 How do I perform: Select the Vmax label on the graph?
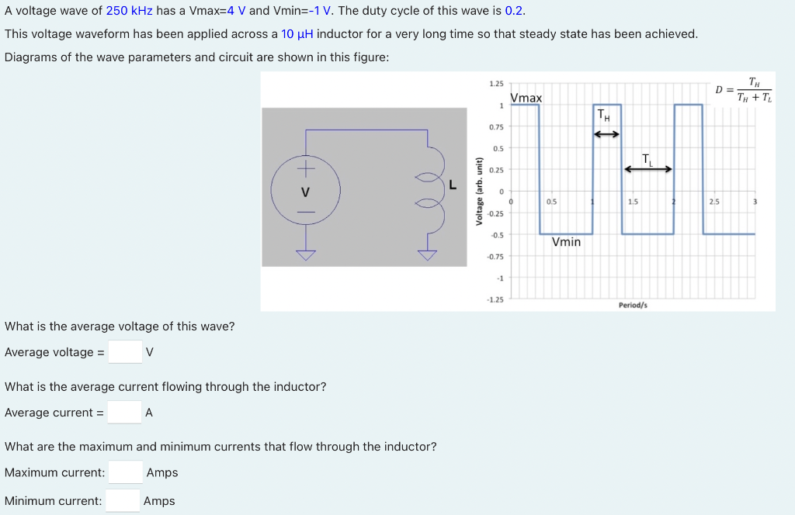(x=526, y=98)
